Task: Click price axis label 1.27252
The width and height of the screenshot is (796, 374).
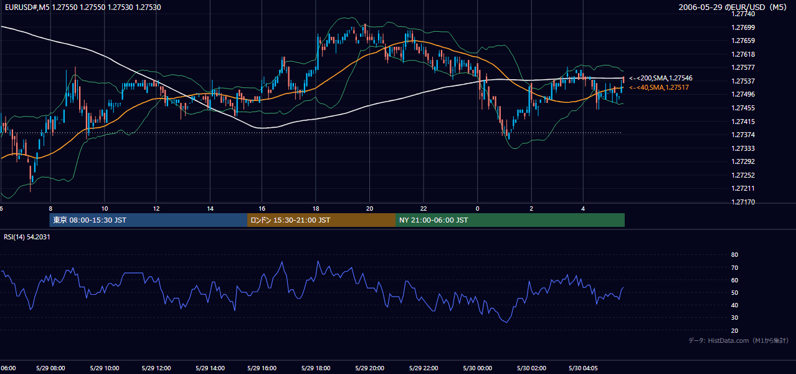Action: [x=743, y=175]
